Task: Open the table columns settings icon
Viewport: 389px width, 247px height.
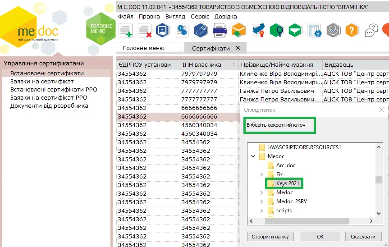Action: (315, 31)
